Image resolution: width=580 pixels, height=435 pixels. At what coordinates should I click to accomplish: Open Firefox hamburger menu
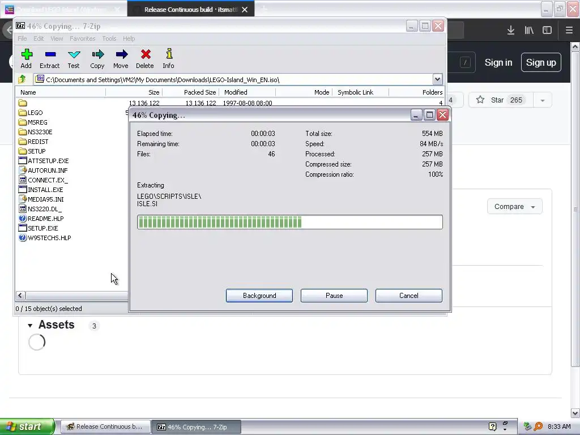(x=569, y=30)
